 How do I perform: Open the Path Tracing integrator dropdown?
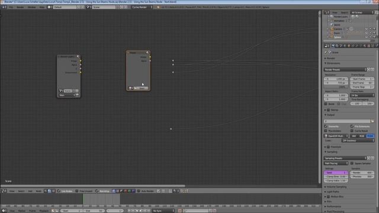336,163
